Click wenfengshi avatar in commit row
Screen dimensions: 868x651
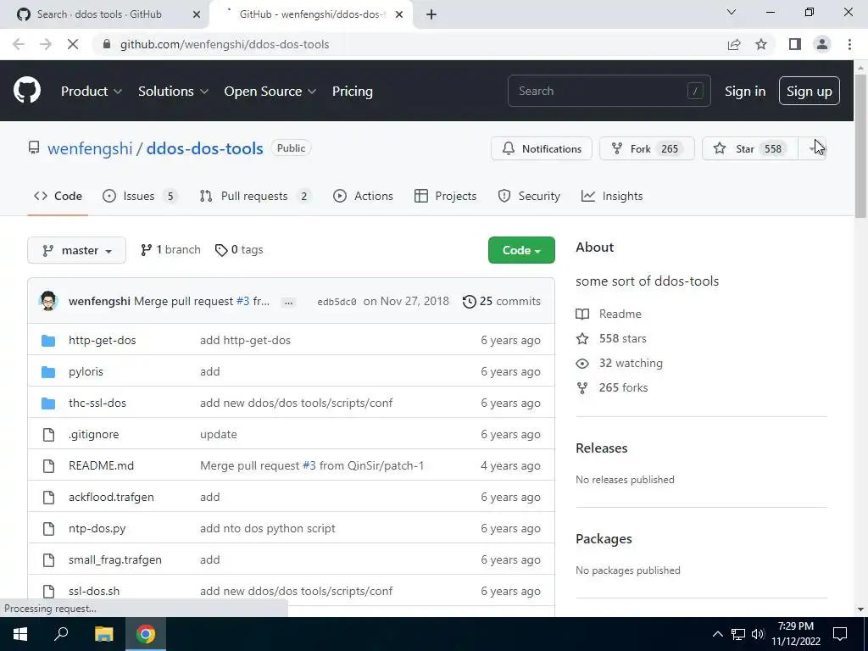tap(48, 301)
